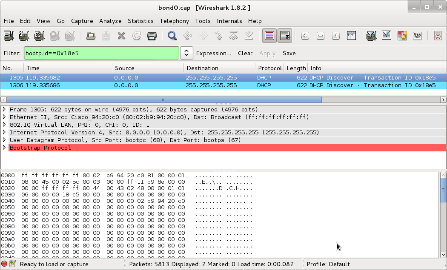Expand the User Datagram Protocol node
This screenshot has width=447, height=270.
4,140
